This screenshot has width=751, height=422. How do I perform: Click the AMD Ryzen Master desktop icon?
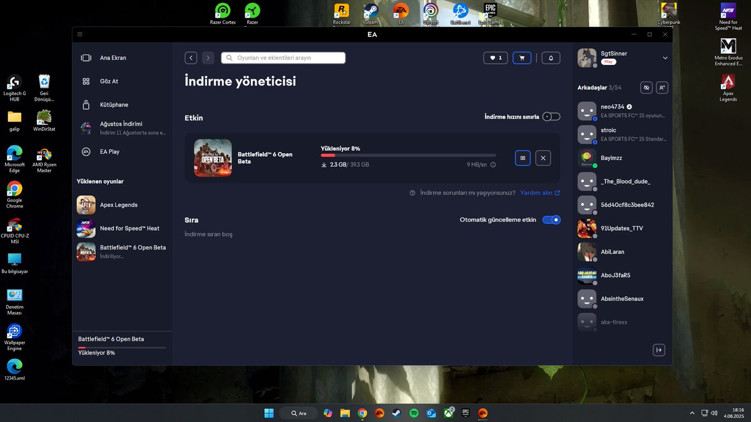[x=44, y=159]
